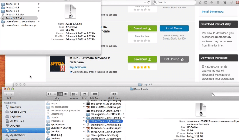Select TheWonders...ordpress.pdf file
Image resolution: width=239 pixels, height=140 pixels.
click(106, 128)
